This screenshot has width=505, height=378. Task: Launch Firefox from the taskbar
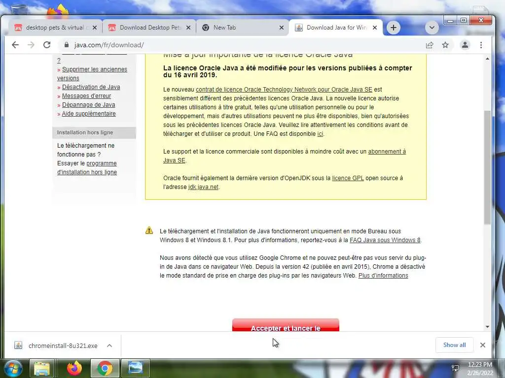pos(74,368)
